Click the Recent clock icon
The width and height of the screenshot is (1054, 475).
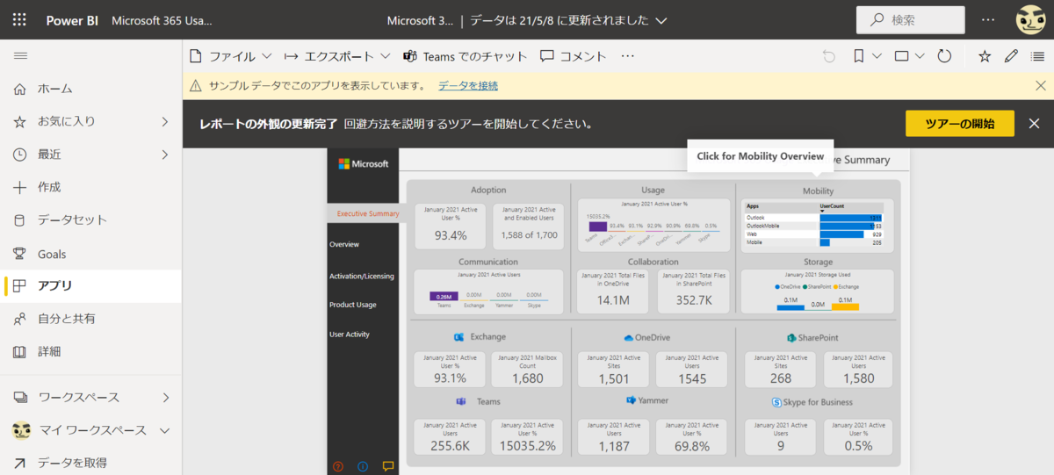pos(20,155)
